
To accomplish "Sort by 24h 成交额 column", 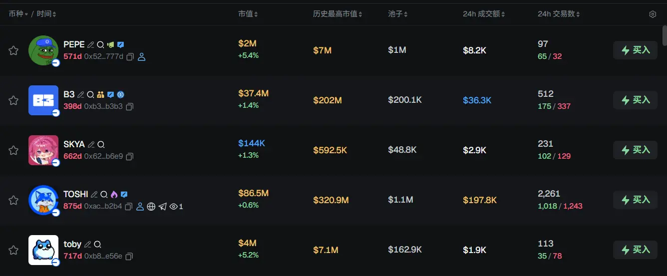I will [x=483, y=14].
